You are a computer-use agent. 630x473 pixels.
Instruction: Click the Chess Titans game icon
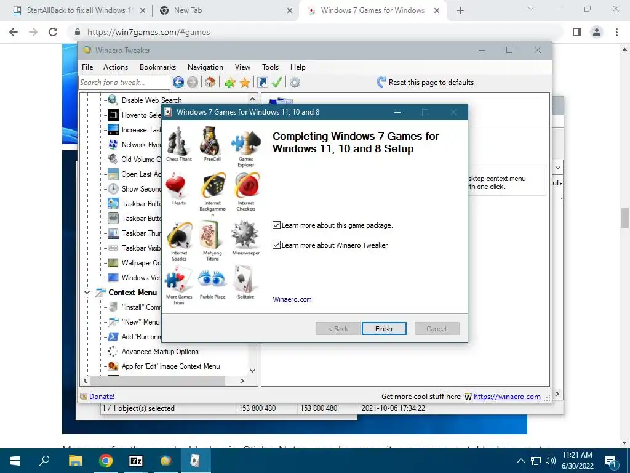coord(179,141)
